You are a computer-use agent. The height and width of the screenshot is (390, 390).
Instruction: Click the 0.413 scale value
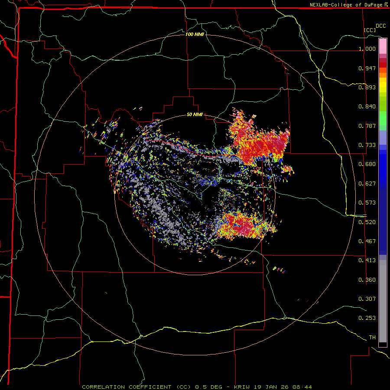coord(367,260)
